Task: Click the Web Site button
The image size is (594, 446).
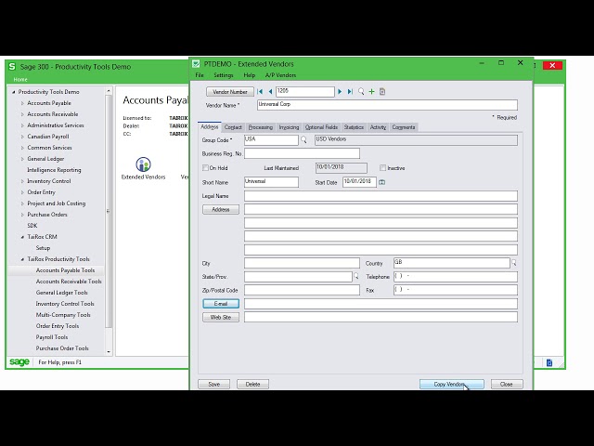Action: click(221, 317)
